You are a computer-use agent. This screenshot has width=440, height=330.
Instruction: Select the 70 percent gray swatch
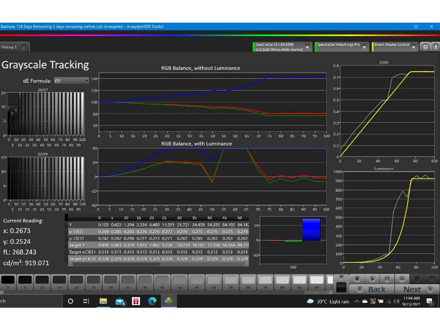tap(248, 282)
